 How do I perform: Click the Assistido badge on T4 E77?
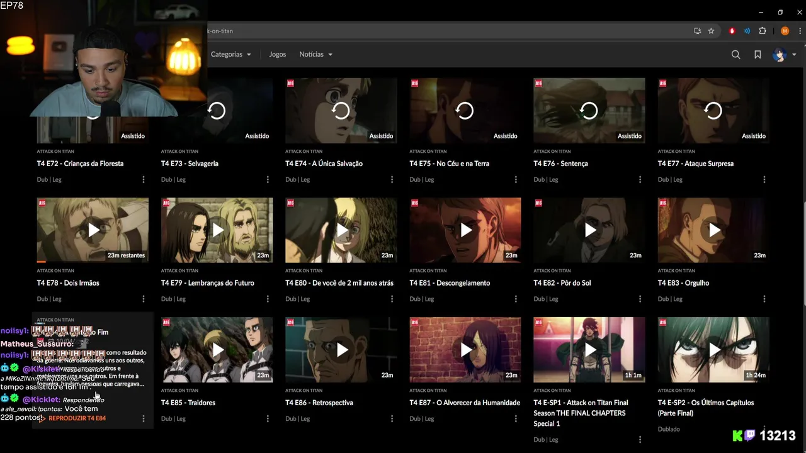click(754, 136)
